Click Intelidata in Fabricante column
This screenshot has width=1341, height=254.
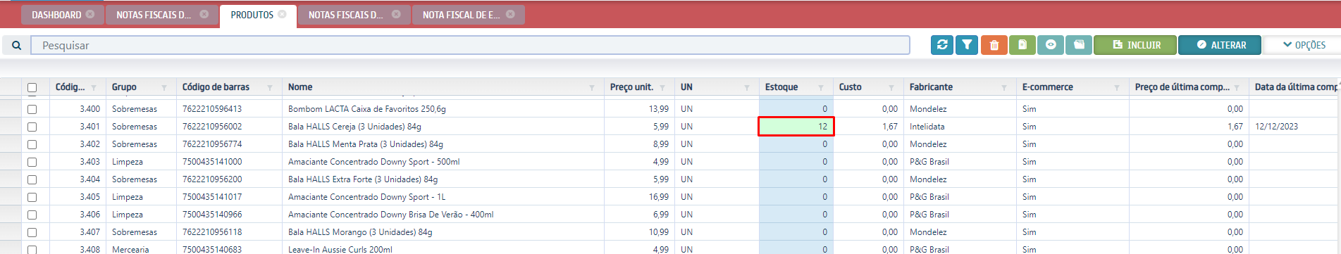(927, 127)
